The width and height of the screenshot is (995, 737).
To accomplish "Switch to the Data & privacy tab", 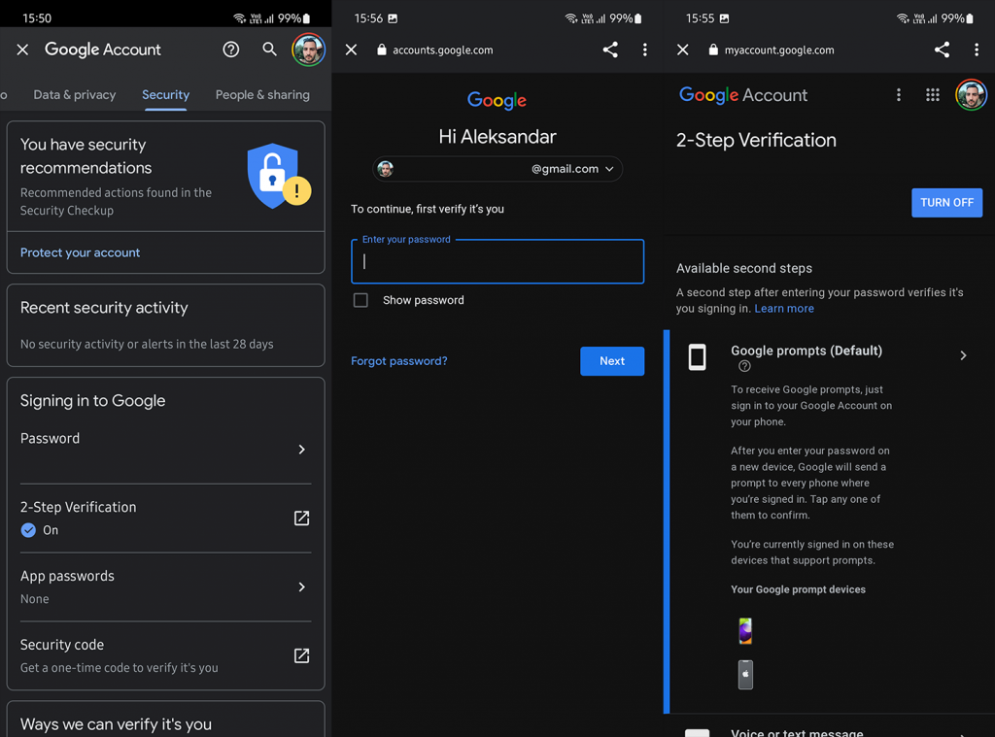I will tap(74, 94).
